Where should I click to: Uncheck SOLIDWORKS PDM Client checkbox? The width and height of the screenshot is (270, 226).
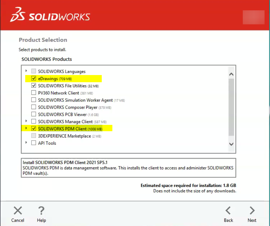pyautogui.click(x=34, y=129)
